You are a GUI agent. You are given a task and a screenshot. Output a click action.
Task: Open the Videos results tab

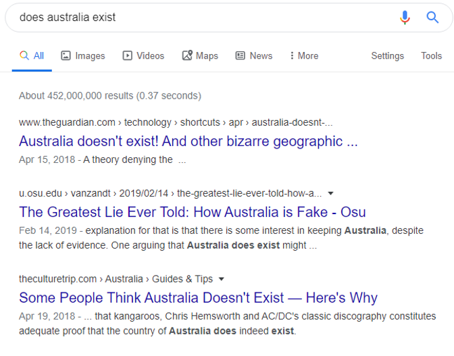pos(143,56)
